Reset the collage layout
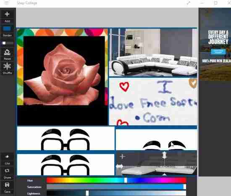This screenshot has width=231, height=196. point(7,52)
